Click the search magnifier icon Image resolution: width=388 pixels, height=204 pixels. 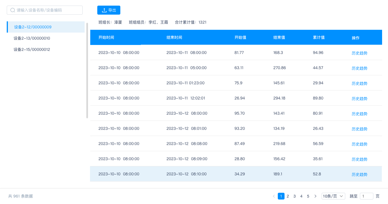[x=13, y=10]
